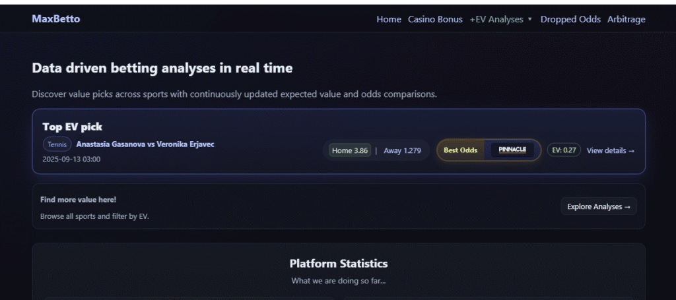Viewport: 676px width, 300px height.
Task: Open the Casino Bonus page
Action: tap(435, 20)
